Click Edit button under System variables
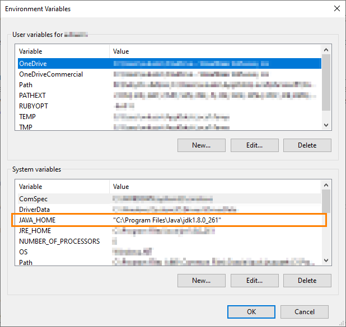346x327 pixels. tap(254, 280)
